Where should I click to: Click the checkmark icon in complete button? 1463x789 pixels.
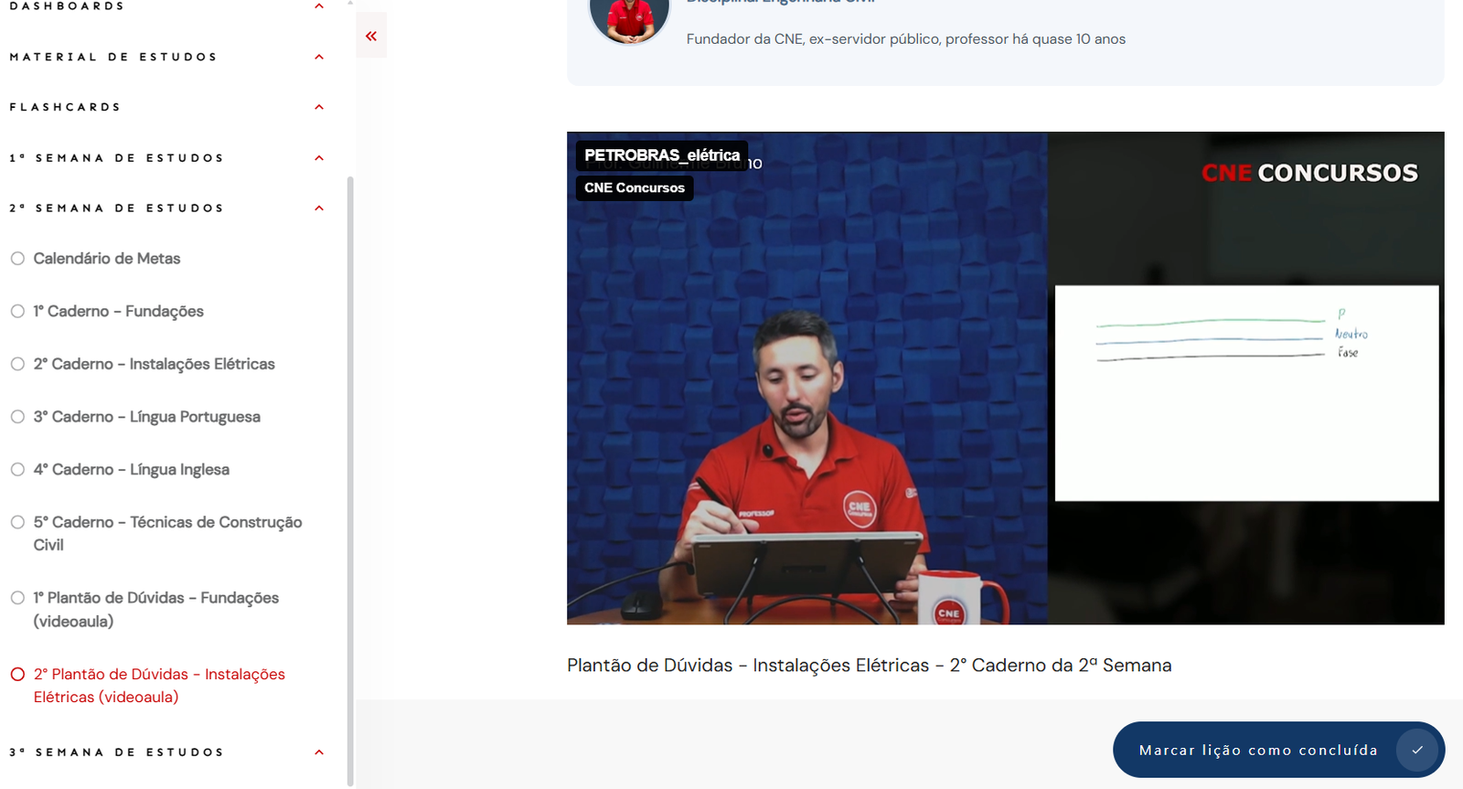[x=1416, y=750]
